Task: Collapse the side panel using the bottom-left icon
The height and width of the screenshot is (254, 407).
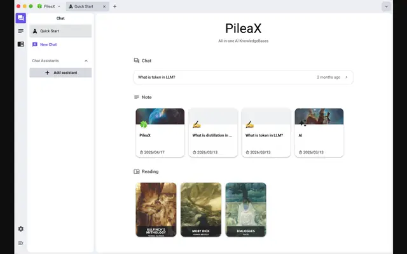Action: 21,243
